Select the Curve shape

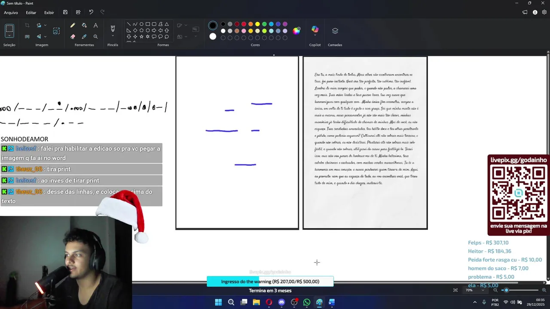pos(135,24)
